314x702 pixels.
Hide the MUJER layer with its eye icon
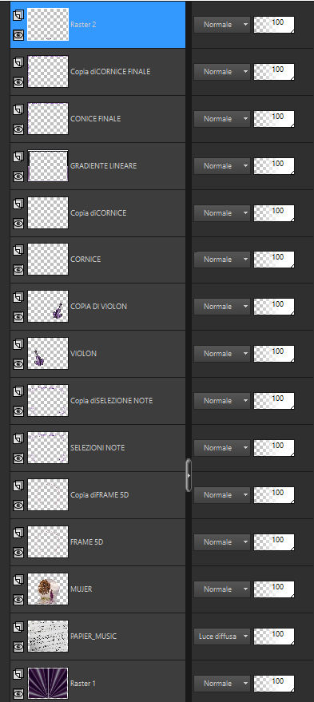pyautogui.click(x=18, y=599)
